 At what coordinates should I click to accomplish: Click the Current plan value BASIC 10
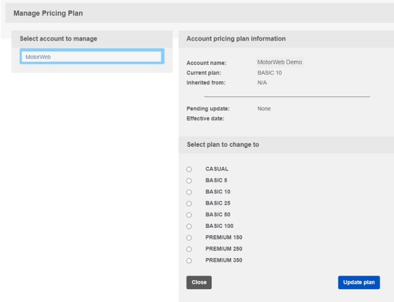coord(269,73)
